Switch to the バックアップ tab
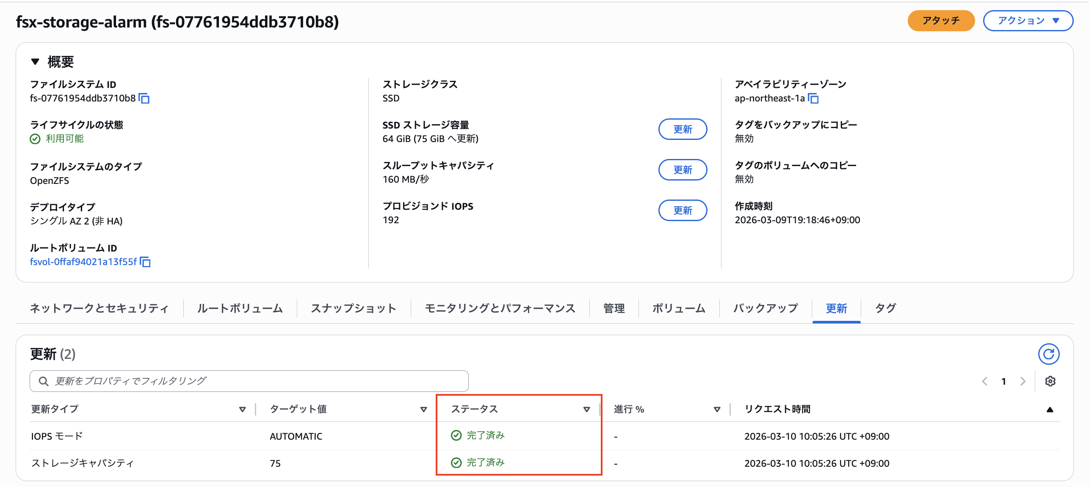 pyautogui.click(x=766, y=308)
